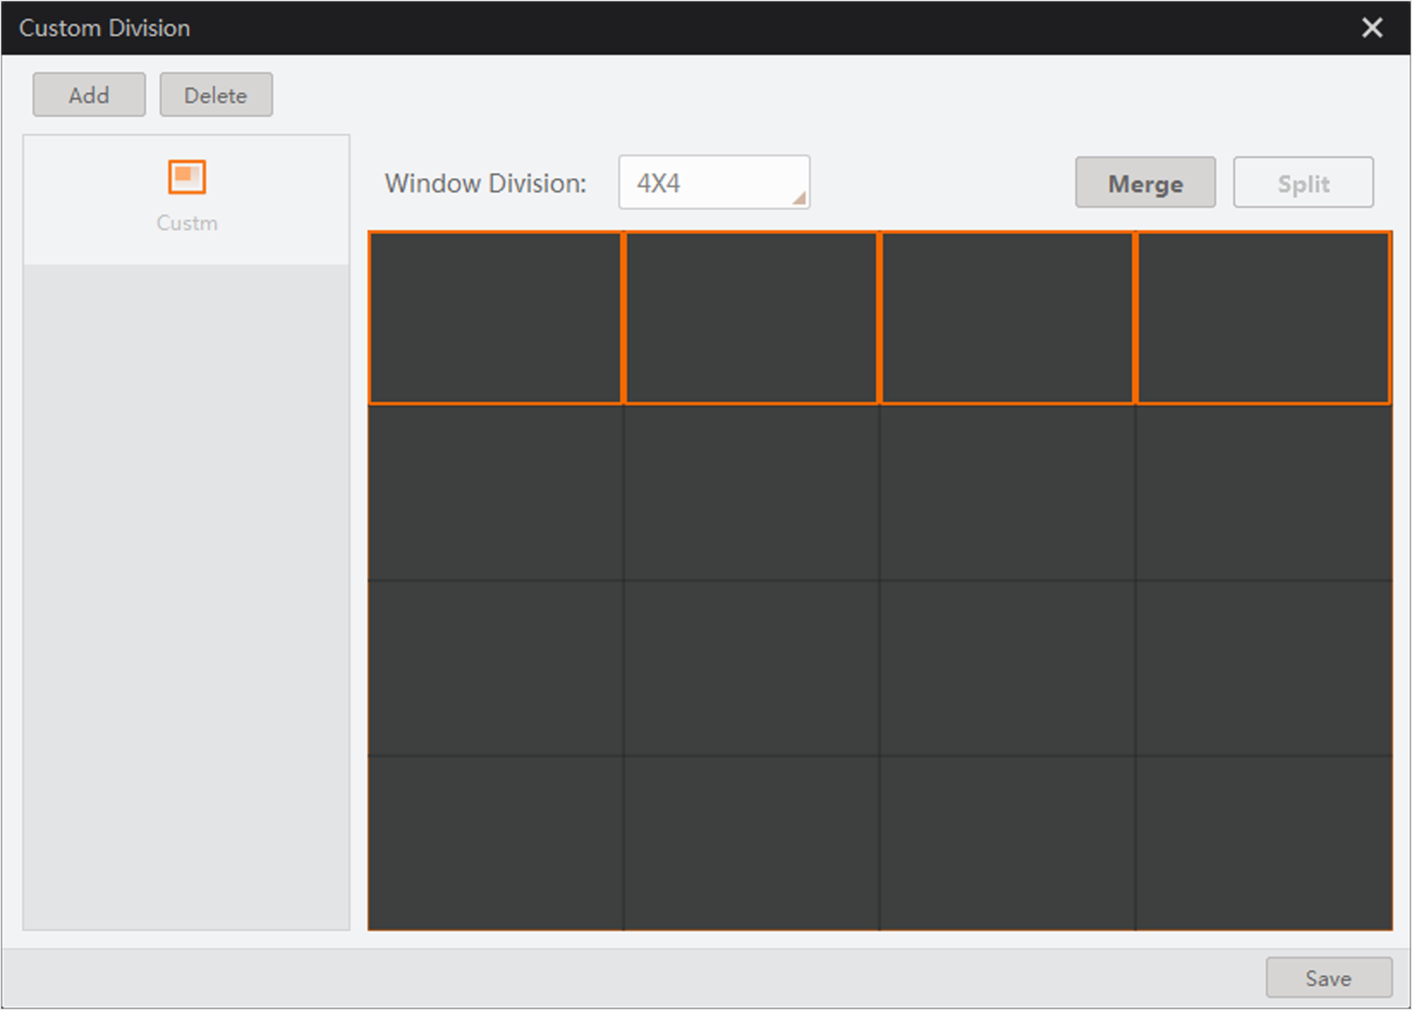Viewport: 1412px width, 1010px height.
Task: Select the bottom-left grid cell
Action: click(x=495, y=843)
